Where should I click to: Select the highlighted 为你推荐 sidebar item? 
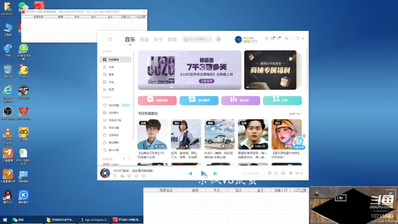[115, 59]
